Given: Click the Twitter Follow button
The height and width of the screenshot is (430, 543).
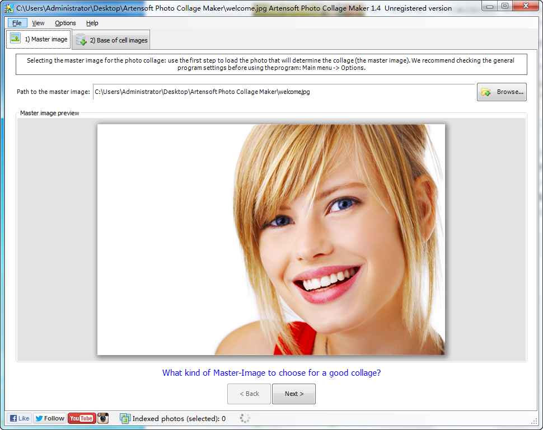Looking at the screenshot, I should (50, 418).
